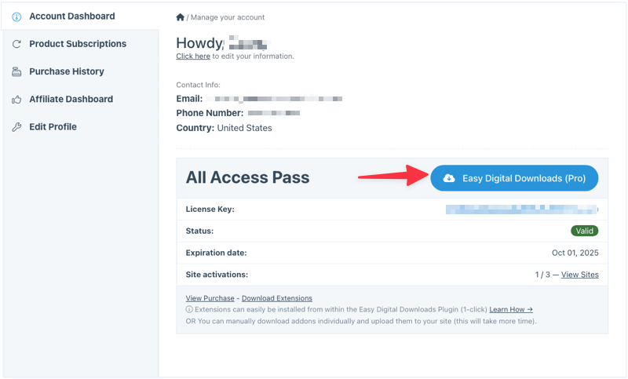Select Edit Profile in sidebar
The image size is (628, 379).
53,126
